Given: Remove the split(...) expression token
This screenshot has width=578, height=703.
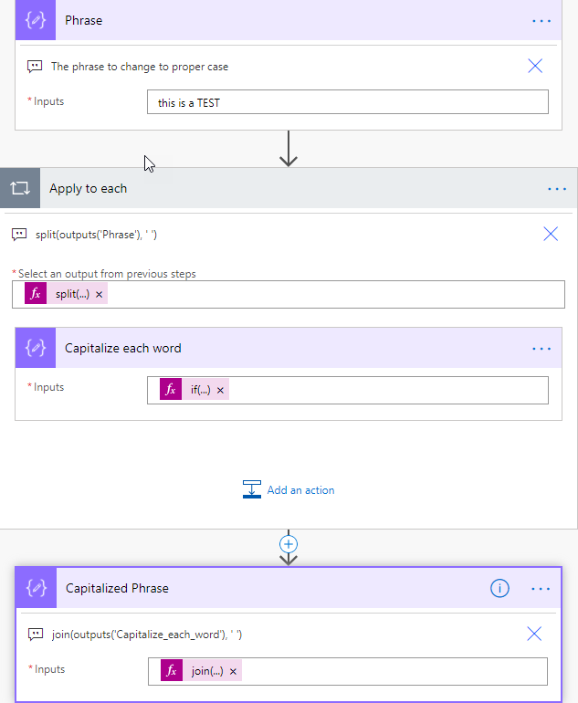Looking at the screenshot, I should [x=99, y=294].
